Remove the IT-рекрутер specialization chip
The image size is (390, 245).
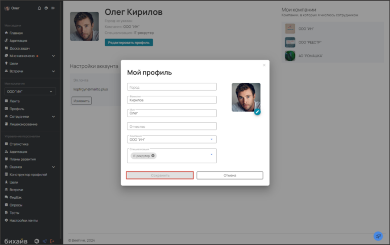tap(153, 156)
